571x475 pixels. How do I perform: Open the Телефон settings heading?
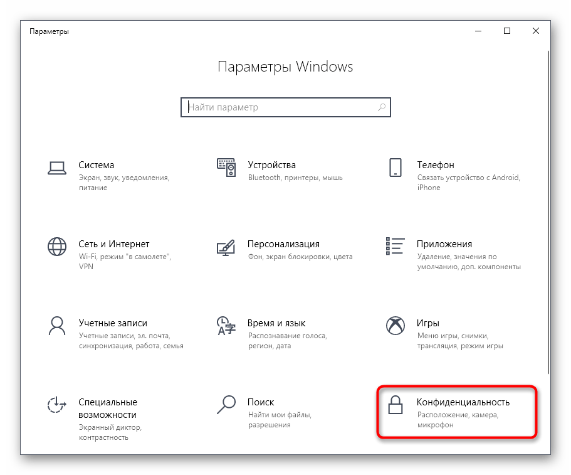coord(436,165)
